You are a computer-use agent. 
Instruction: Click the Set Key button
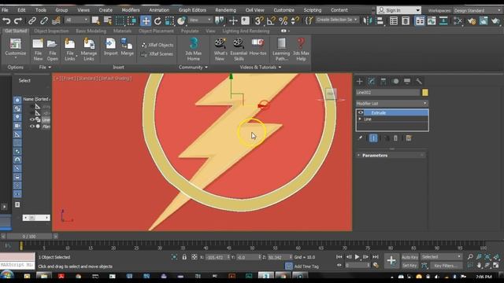coord(409,266)
